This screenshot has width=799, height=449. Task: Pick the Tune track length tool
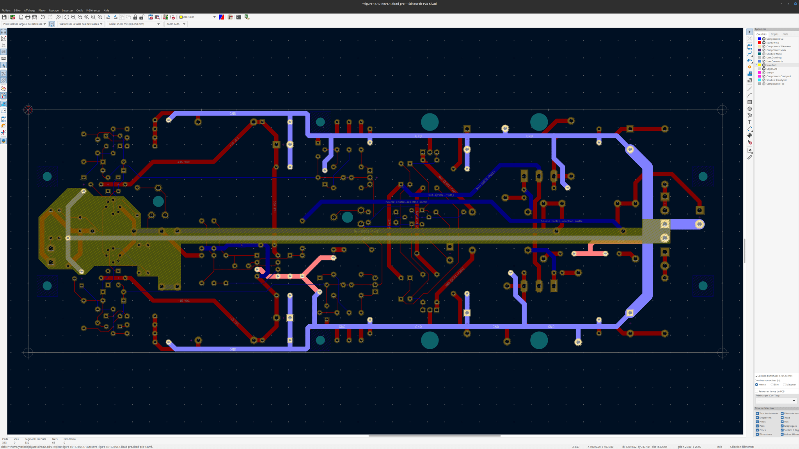tap(749, 60)
